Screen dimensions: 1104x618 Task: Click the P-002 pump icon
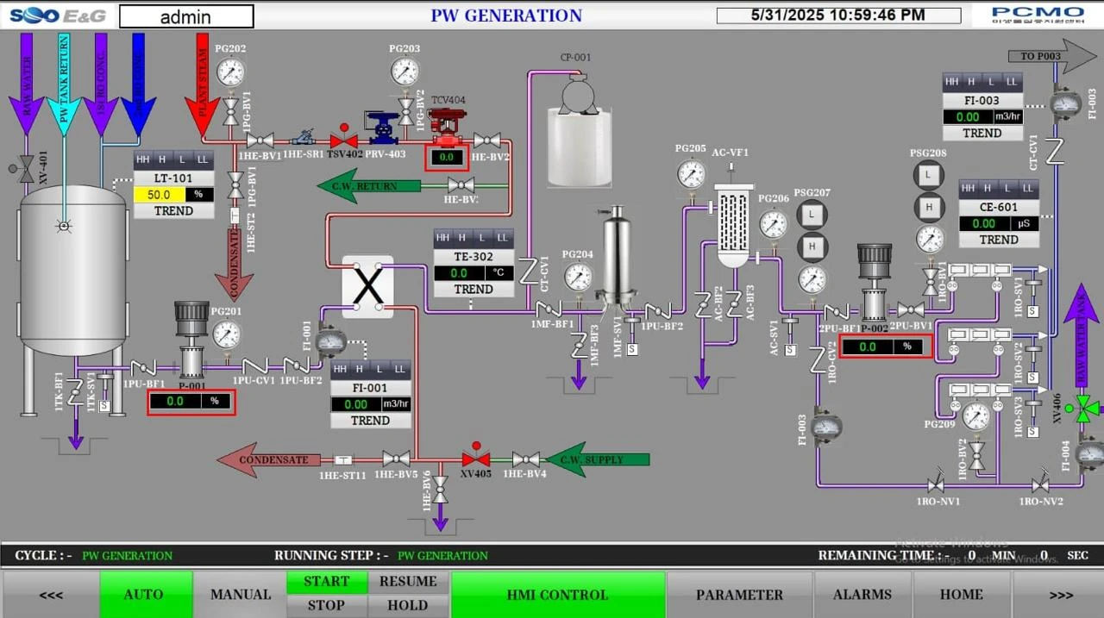[x=874, y=281]
